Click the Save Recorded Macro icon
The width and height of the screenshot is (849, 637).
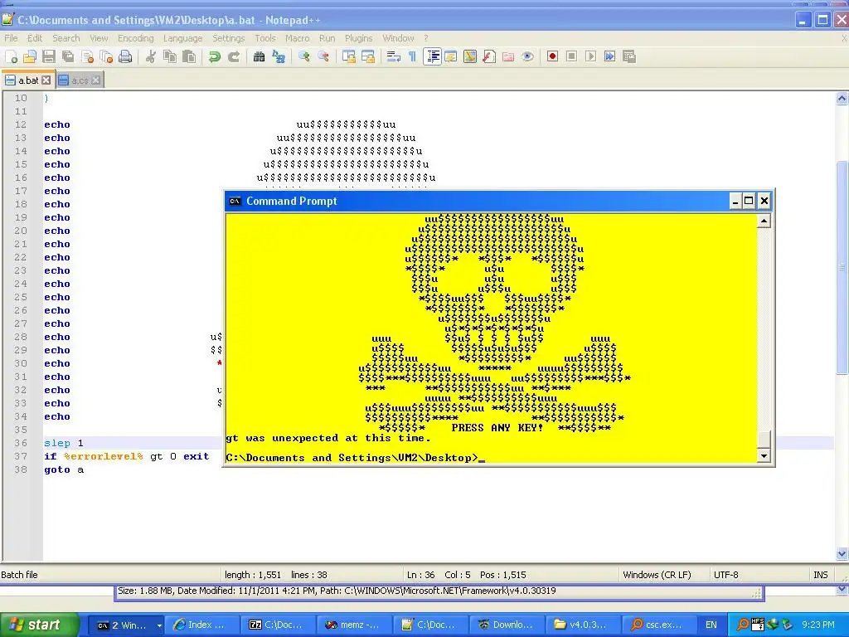point(629,56)
